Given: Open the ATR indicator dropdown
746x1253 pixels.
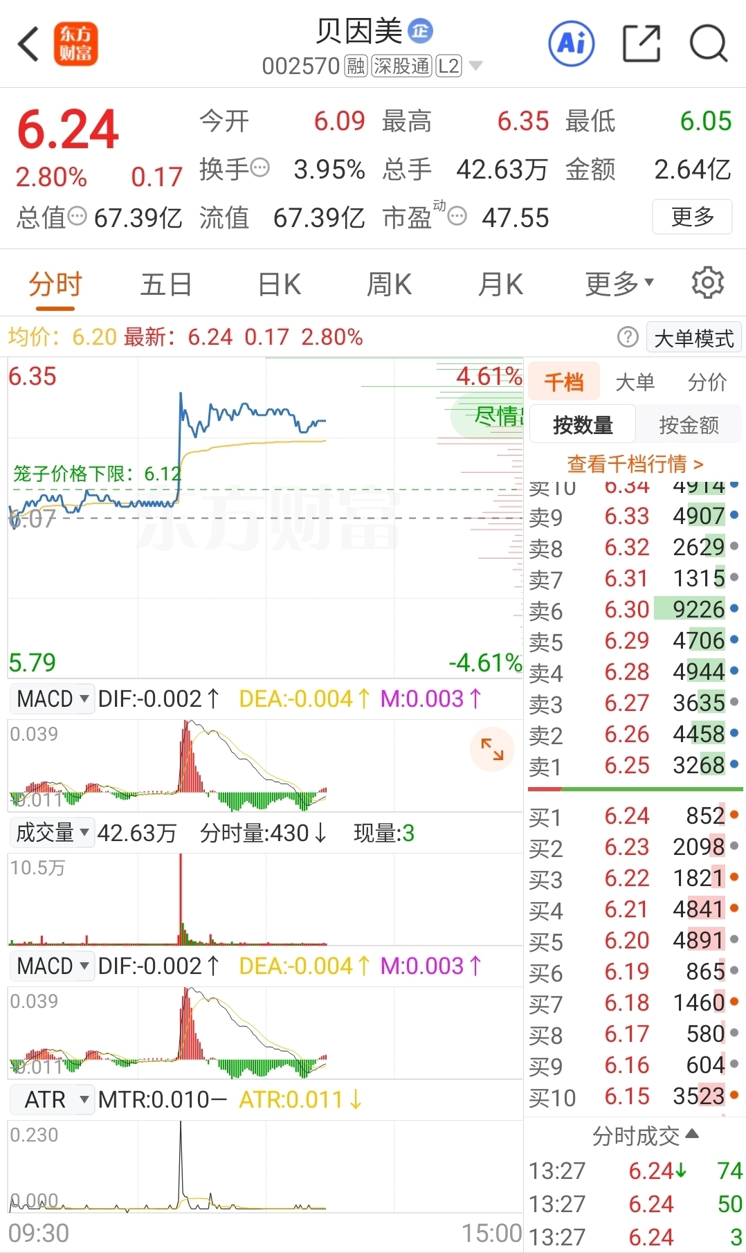Looking at the screenshot, I should coord(53,1099).
